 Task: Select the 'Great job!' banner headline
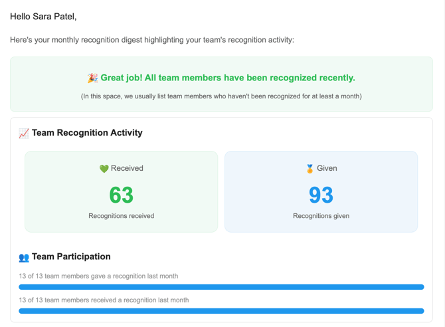[227, 78]
